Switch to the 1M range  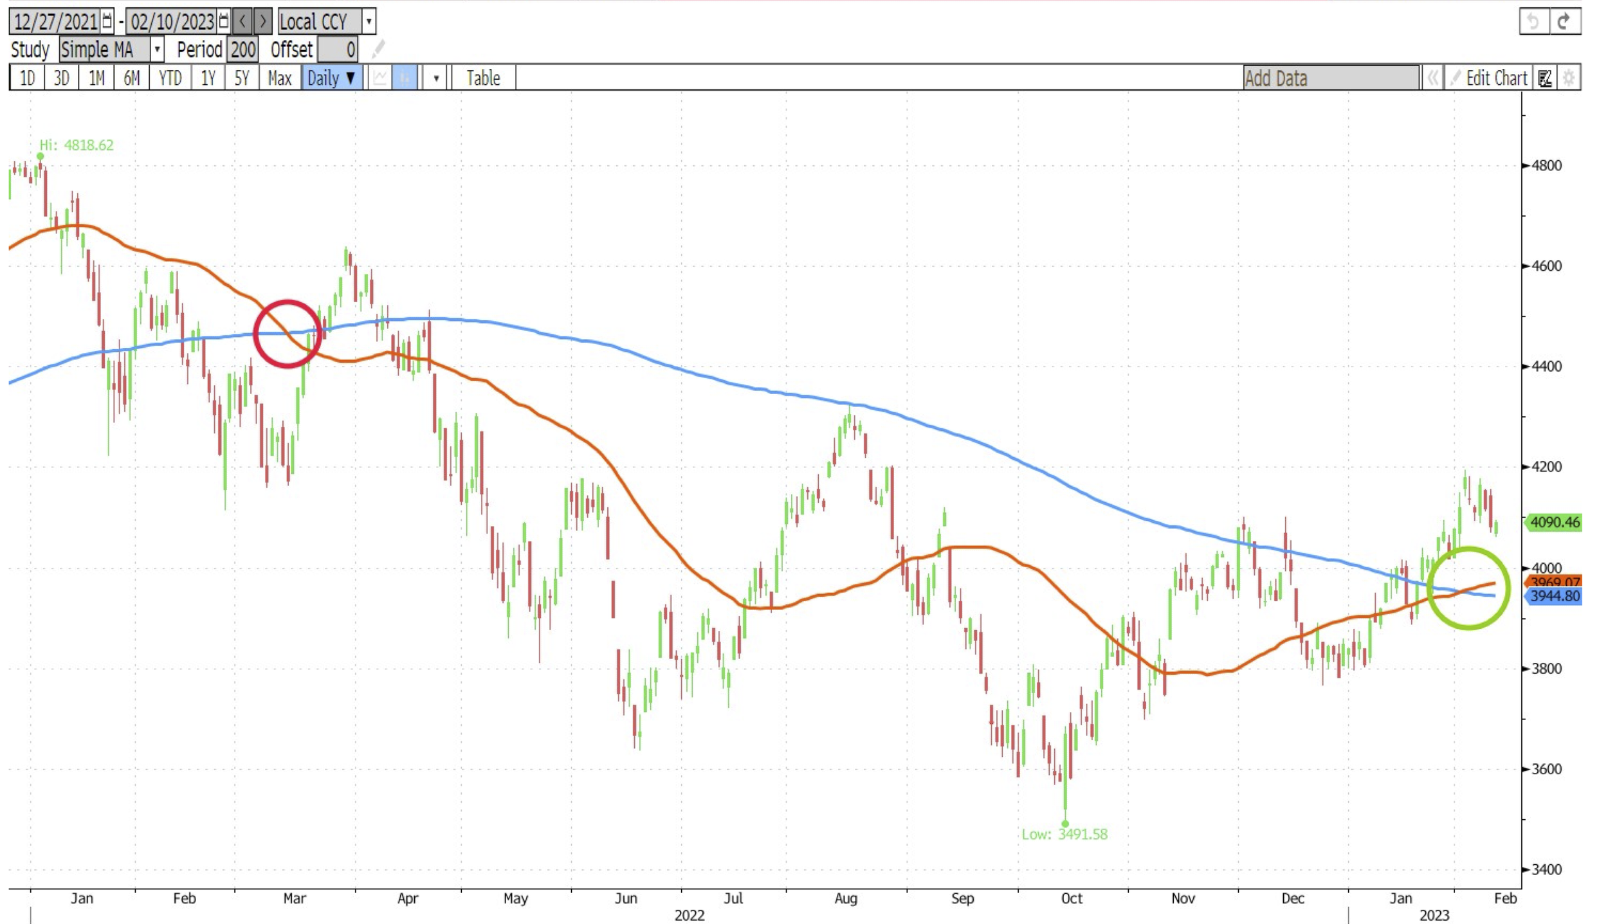[96, 78]
